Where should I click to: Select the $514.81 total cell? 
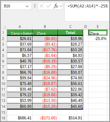coord(70,118)
